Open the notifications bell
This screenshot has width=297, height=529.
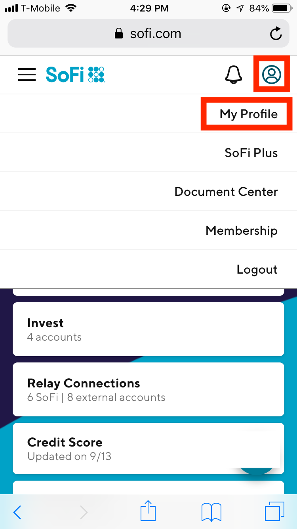[233, 74]
